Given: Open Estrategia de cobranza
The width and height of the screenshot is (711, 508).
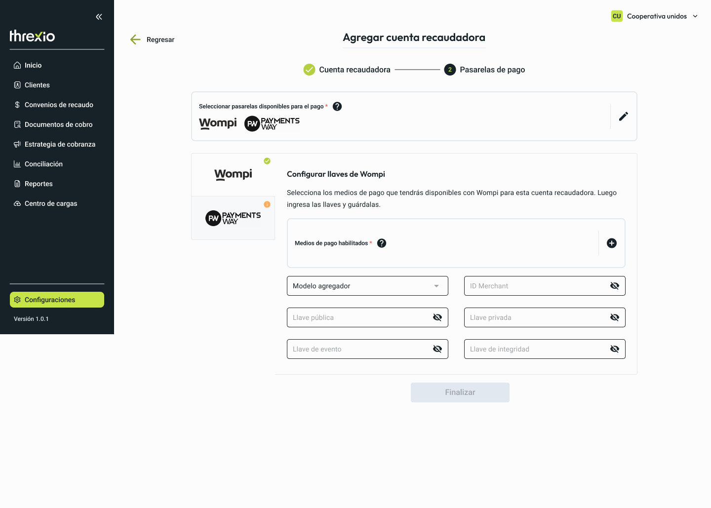Looking at the screenshot, I should click(x=57, y=144).
